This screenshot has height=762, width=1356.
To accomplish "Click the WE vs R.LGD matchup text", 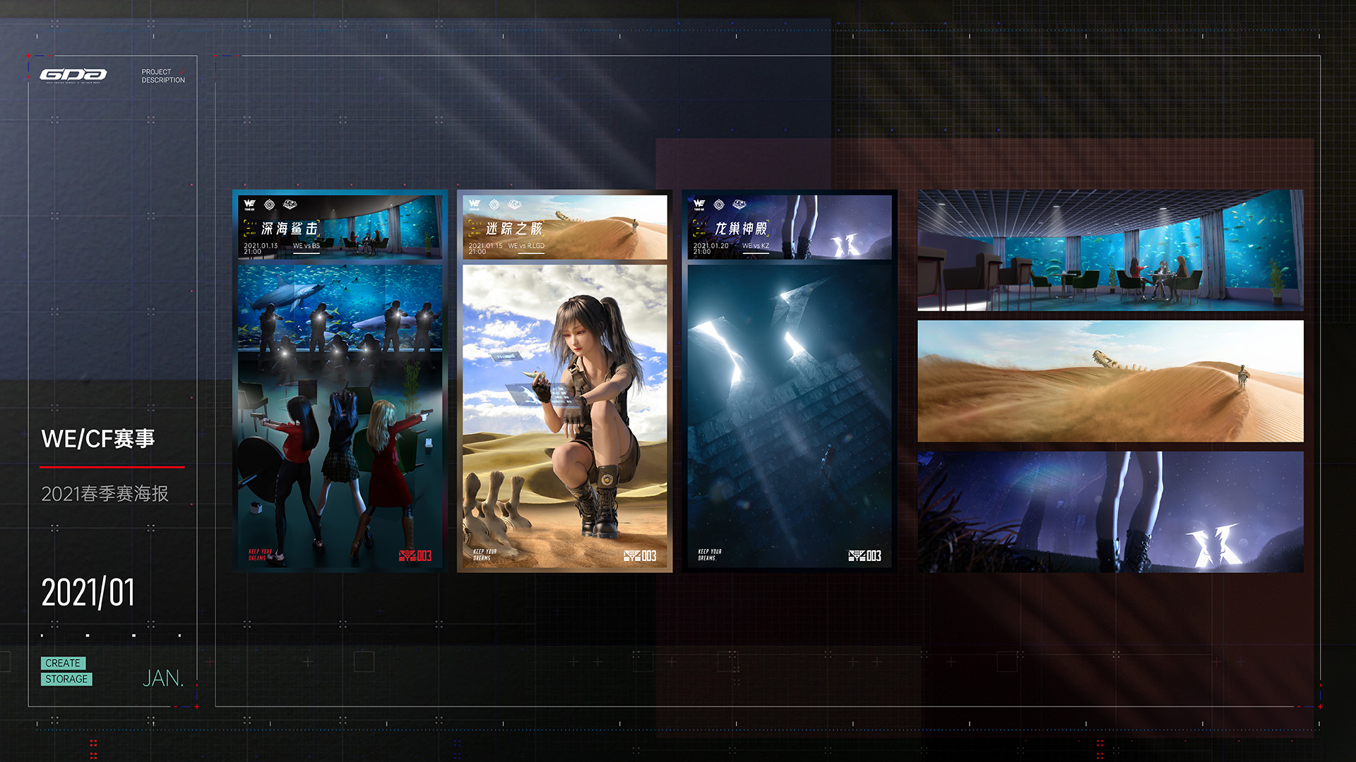I will pyautogui.click(x=526, y=246).
